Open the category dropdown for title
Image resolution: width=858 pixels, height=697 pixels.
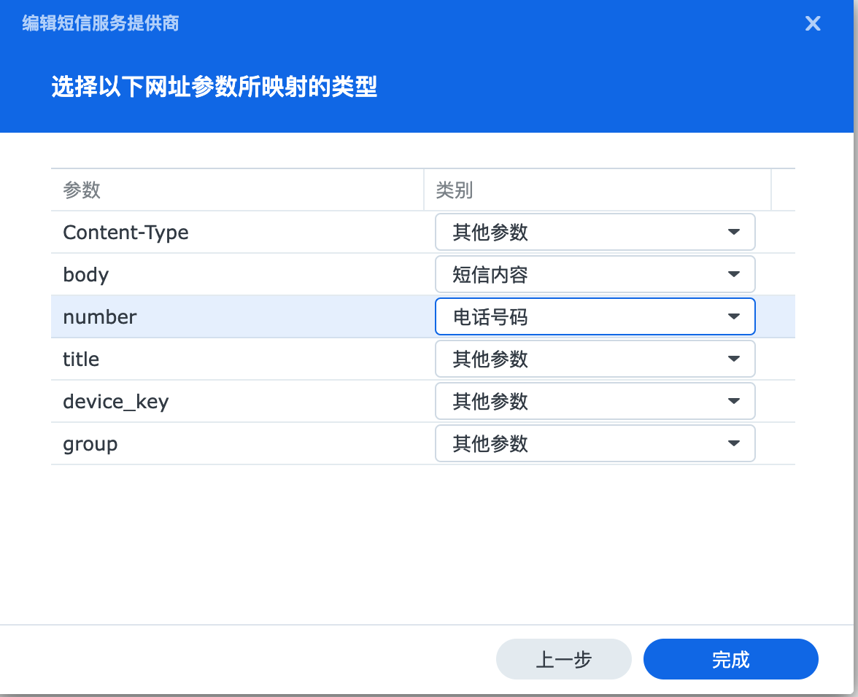595,359
